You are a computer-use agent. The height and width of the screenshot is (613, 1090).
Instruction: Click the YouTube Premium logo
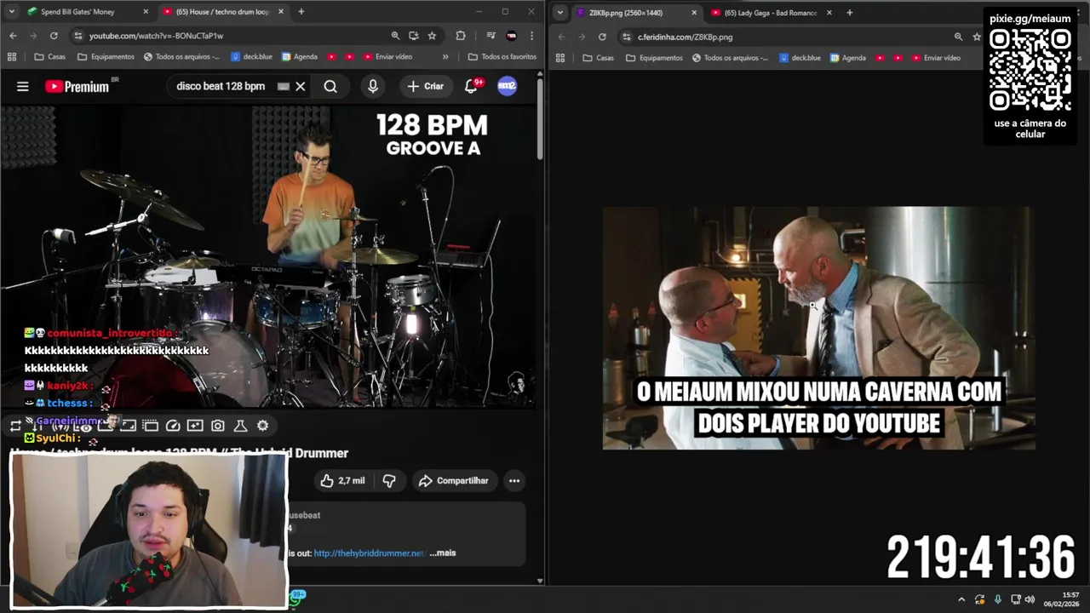(77, 86)
